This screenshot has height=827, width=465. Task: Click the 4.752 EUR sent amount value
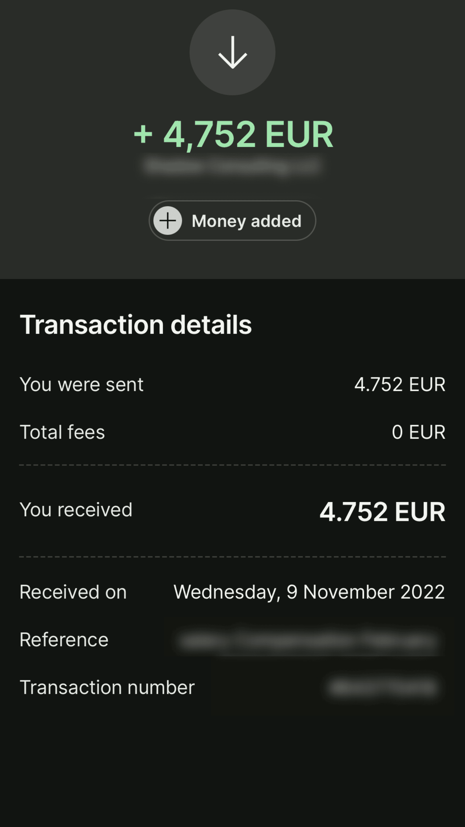pos(400,384)
